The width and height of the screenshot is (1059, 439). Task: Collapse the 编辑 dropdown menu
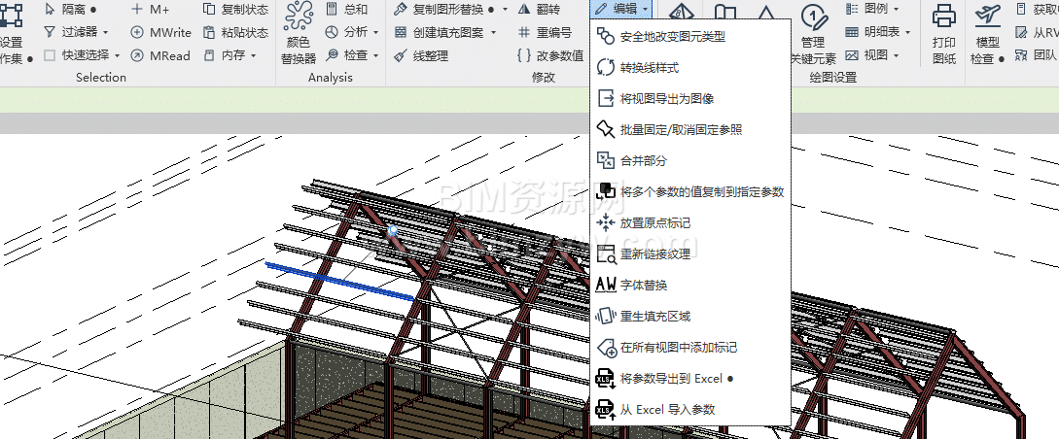pyautogui.click(x=620, y=9)
